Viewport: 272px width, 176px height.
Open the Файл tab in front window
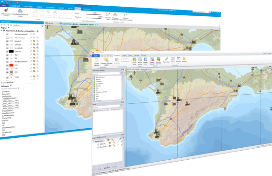pyautogui.click(x=96, y=55)
